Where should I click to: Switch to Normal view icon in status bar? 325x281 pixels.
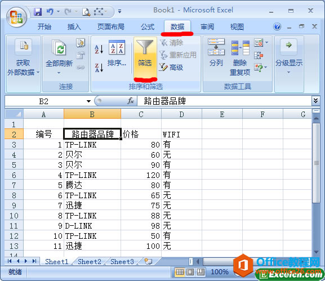(180, 271)
